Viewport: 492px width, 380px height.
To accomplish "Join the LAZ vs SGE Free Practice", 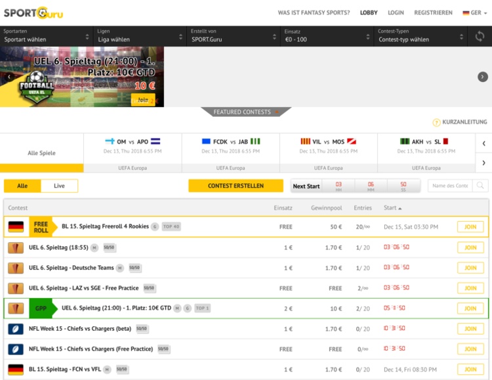I will pos(470,288).
